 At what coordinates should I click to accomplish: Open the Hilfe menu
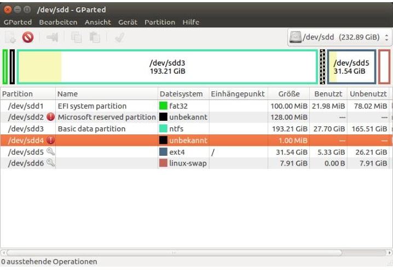[x=191, y=22]
